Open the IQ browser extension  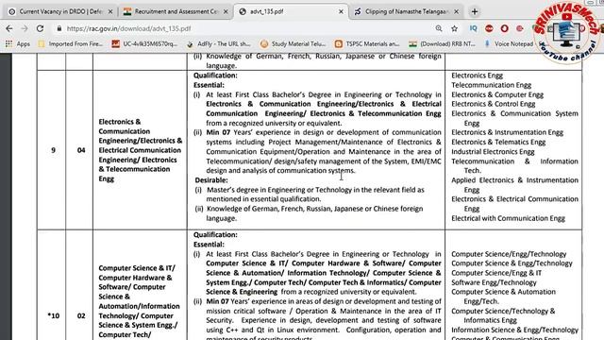pyautogui.click(x=473, y=28)
